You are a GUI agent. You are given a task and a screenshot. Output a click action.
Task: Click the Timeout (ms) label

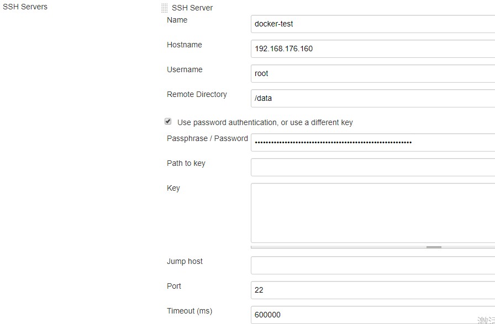coord(189,311)
